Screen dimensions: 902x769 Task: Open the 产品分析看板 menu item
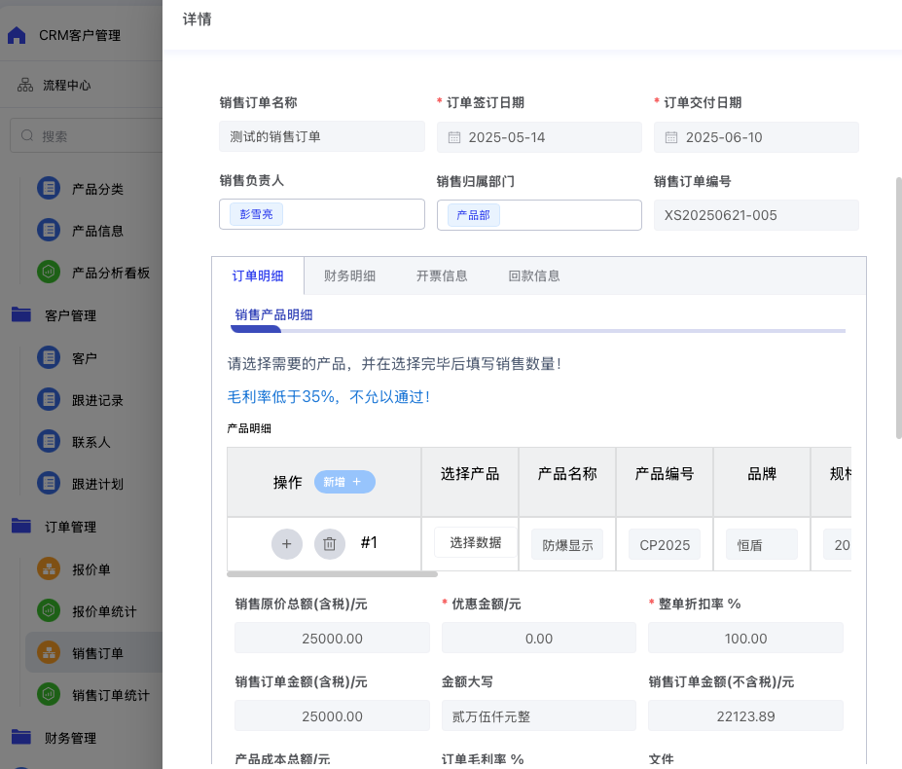(x=111, y=273)
